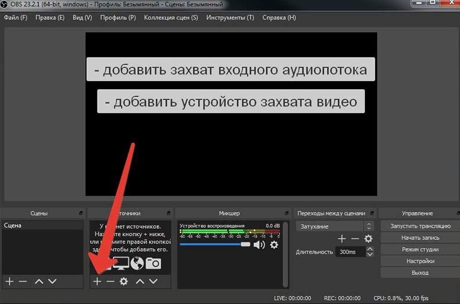Open source properties with the gear icon

(124, 281)
